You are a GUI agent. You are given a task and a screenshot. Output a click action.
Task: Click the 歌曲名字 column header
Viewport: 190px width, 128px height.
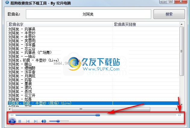tap(60, 24)
